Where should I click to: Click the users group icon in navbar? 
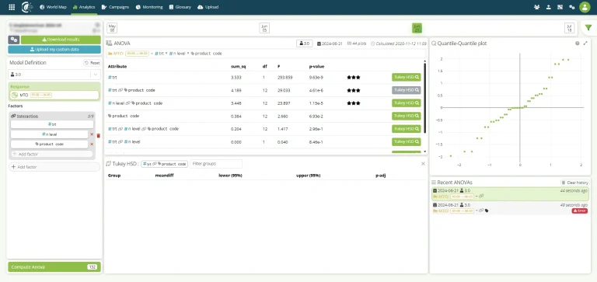[x=537, y=7]
